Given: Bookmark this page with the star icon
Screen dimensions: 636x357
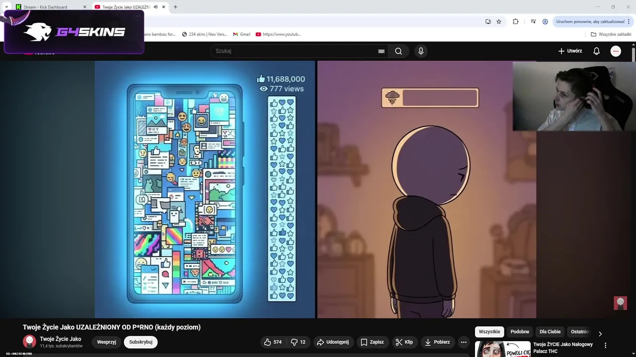Looking at the screenshot, I should click(499, 21).
